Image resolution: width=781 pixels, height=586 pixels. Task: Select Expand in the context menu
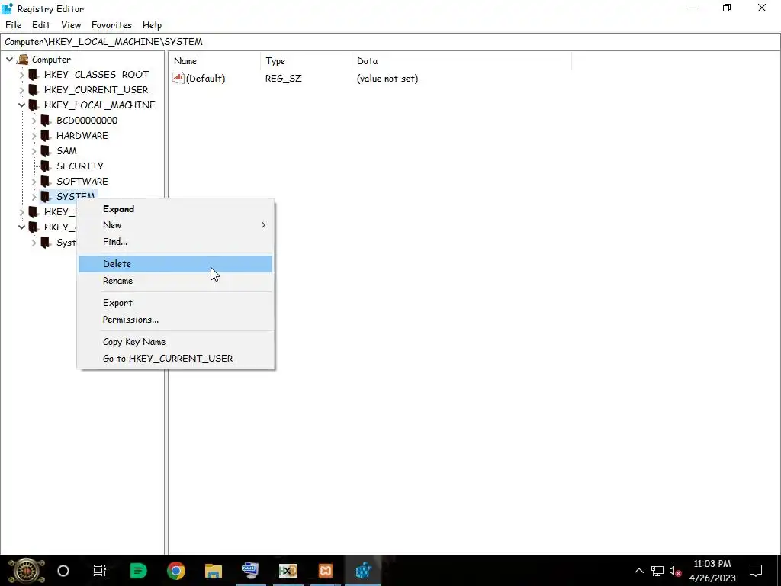pos(175,209)
